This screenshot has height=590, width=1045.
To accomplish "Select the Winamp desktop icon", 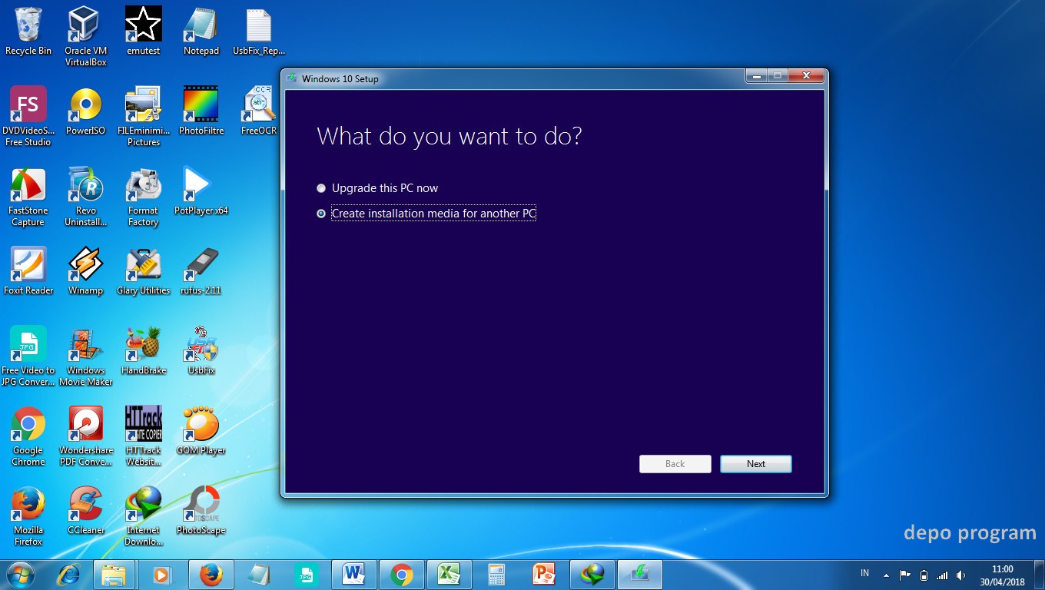I will pos(85,271).
